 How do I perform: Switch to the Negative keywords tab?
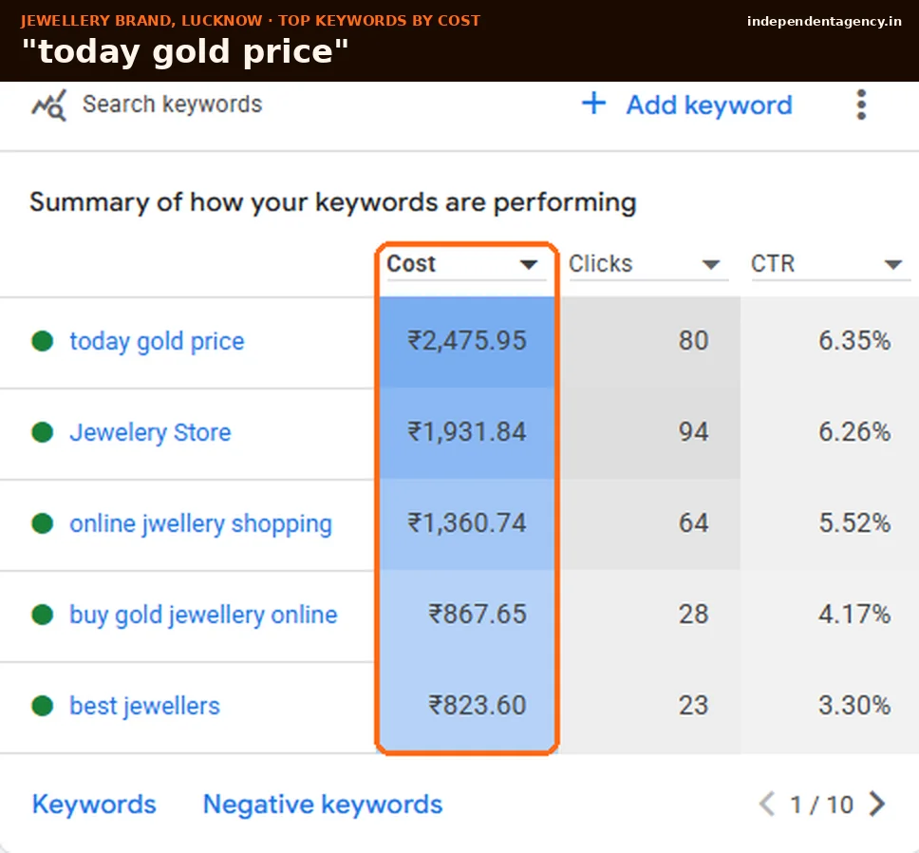click(x=323, y=805)
